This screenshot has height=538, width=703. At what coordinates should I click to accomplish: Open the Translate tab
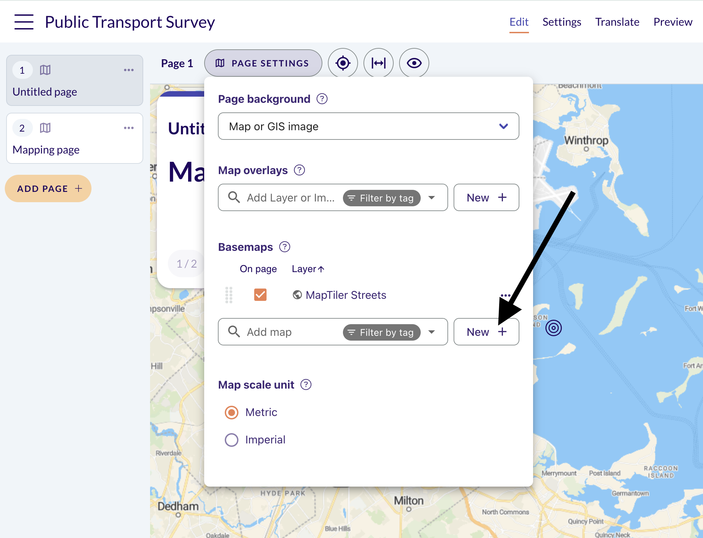pyautogui.click(x=617, y=22)
